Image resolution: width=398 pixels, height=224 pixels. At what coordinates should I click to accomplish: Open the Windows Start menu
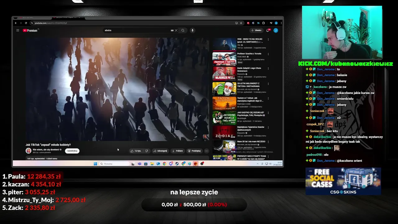click(95, 164)
